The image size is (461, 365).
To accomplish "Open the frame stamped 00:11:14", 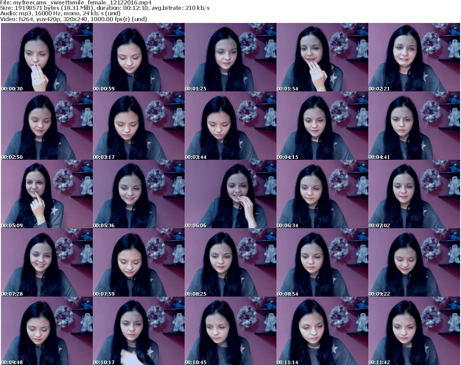I will (322, 331).
